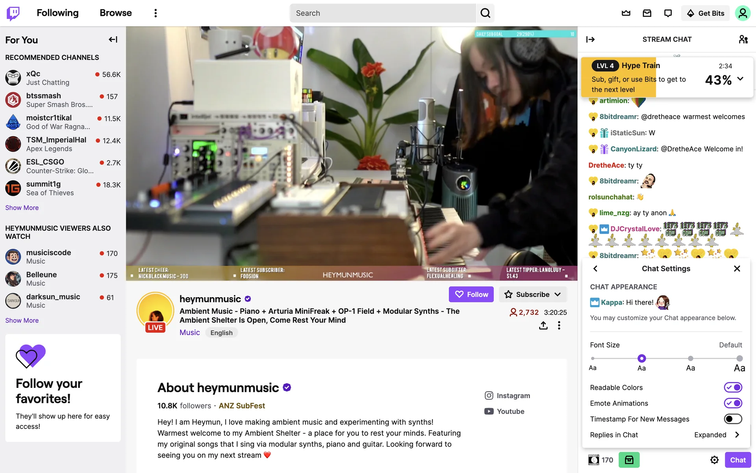The image size is (756, 473).
Task: Open chat settings gear icon
Action: tap(714, 460)
